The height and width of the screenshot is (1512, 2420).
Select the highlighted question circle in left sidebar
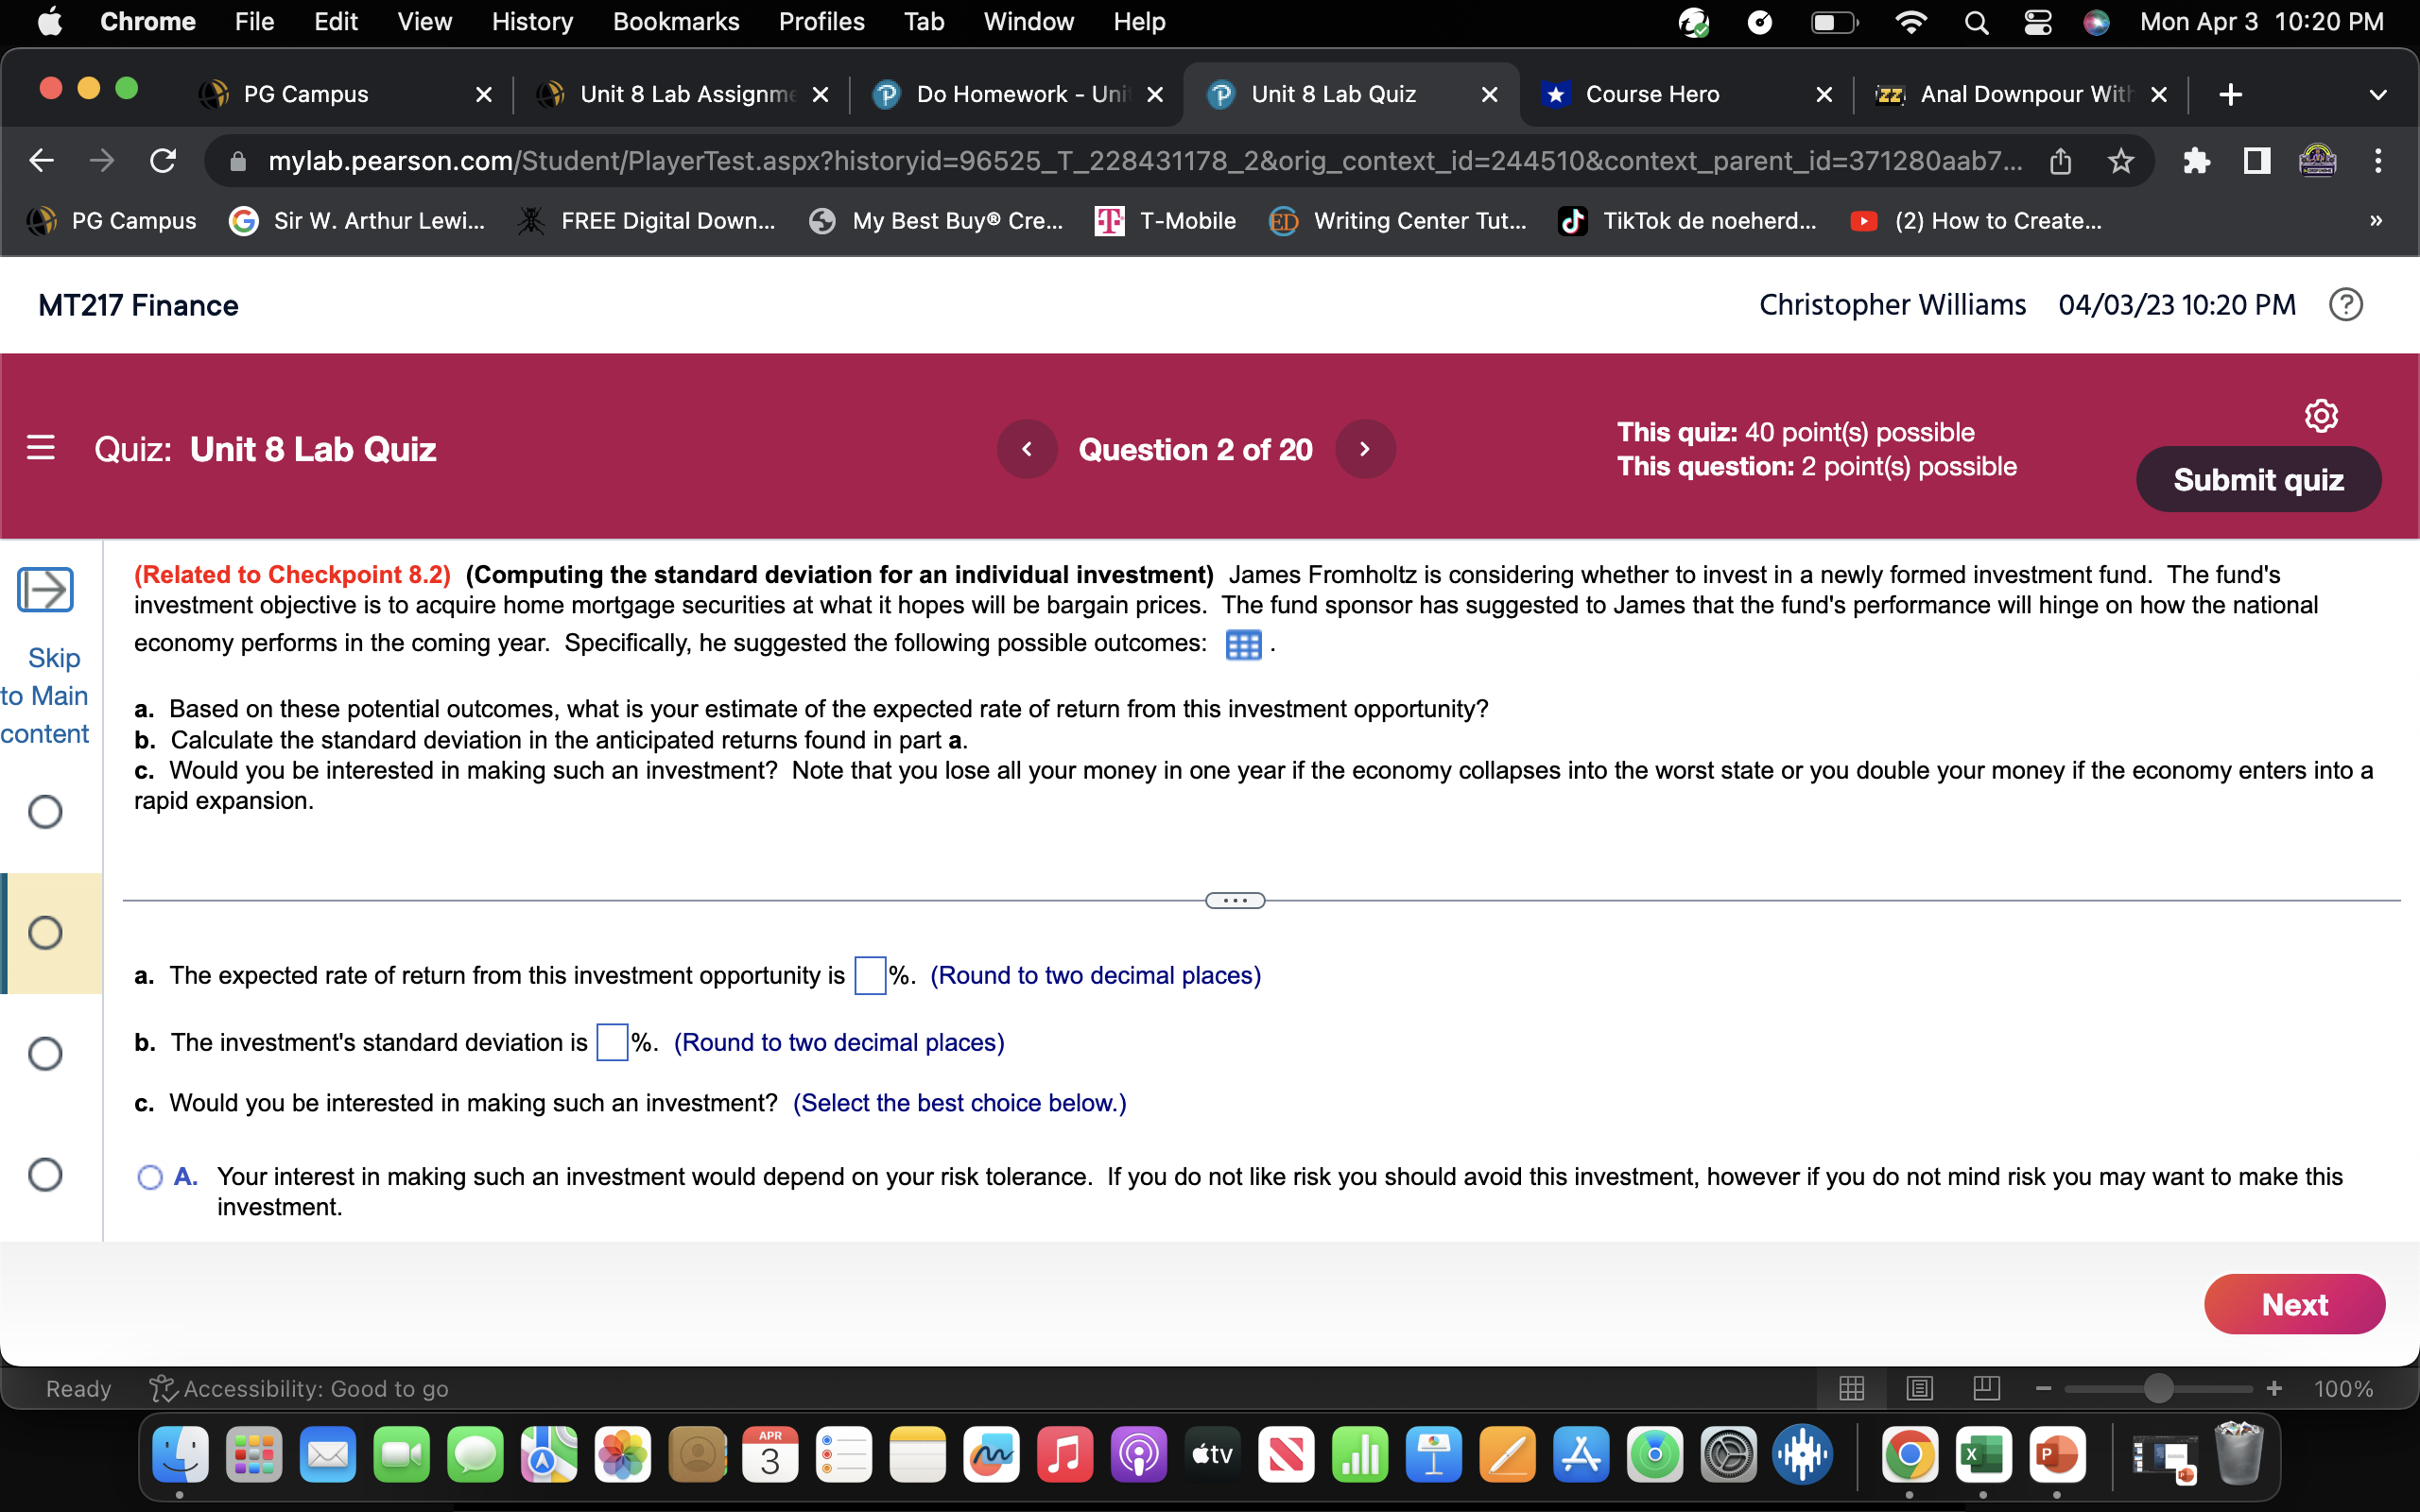(45, 932)
